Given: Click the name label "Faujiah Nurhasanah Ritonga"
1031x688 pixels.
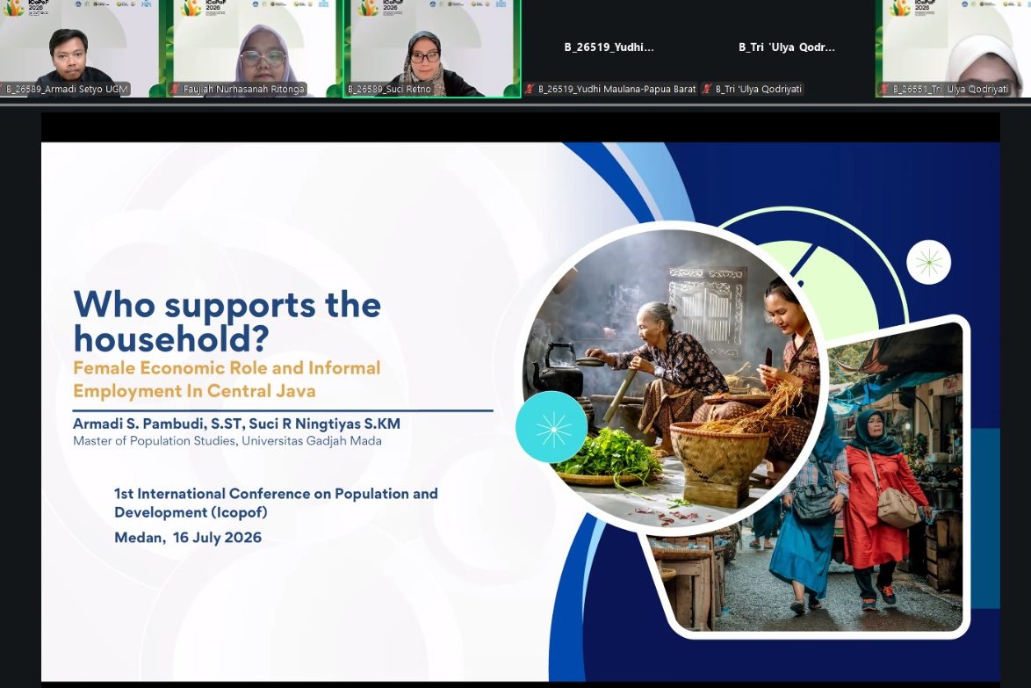Looking at the screenshot, I should tap(243, 89).
